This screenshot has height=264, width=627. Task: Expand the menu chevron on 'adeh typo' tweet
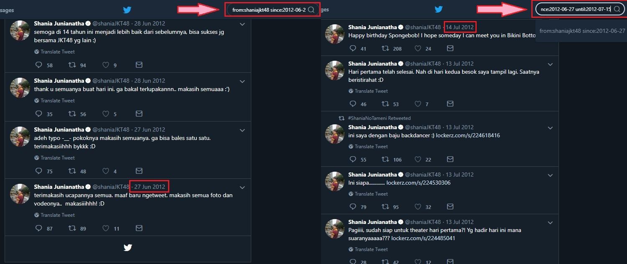click(242, 130)
